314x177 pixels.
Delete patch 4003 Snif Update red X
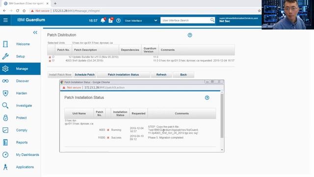(x=50, y=61)
